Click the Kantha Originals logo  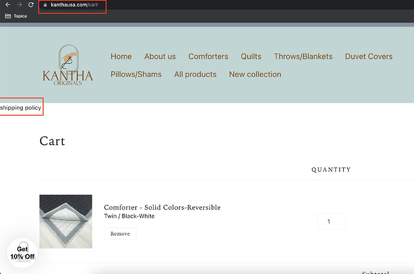point(68,65)
